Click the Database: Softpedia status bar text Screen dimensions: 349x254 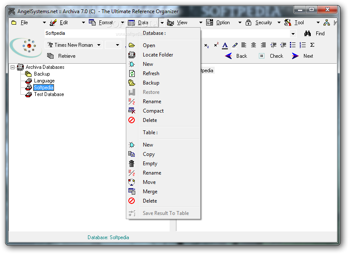tap(108, 237)
